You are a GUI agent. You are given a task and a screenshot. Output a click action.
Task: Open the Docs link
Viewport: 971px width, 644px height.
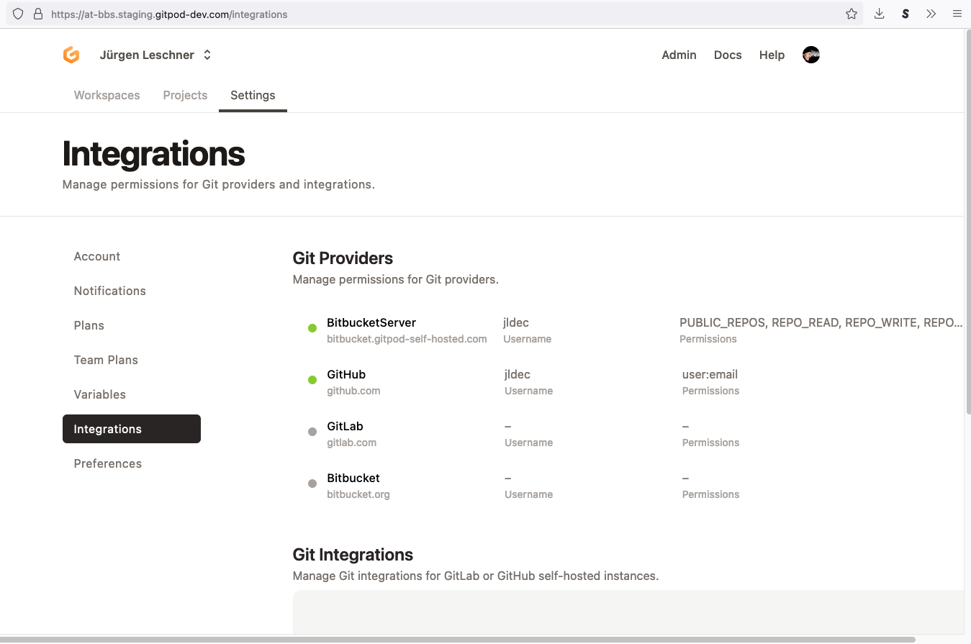tap(728, 55)
